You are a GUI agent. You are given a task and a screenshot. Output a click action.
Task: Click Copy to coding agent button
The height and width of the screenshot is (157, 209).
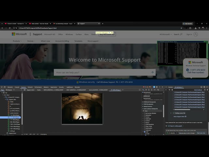tap(175, 126)
